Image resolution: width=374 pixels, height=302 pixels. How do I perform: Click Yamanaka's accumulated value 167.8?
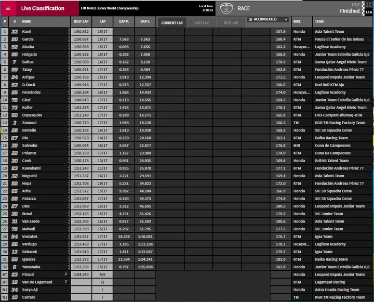(280, 267)
